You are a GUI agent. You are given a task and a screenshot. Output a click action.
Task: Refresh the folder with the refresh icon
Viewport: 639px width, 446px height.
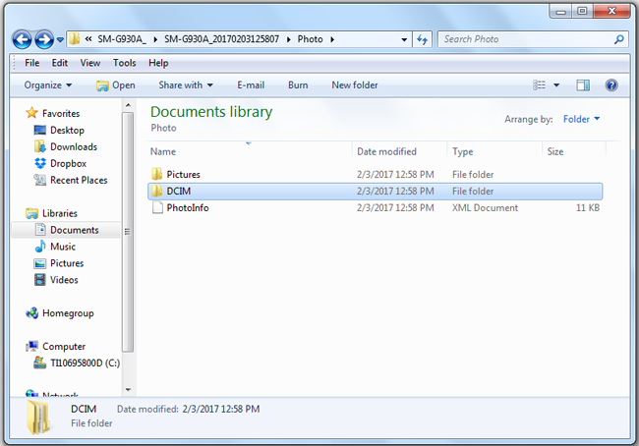[422, 39]
